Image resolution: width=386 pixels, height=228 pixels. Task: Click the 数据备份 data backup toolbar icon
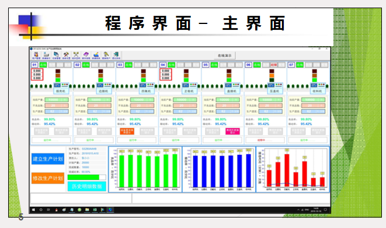click(x=46, y=56)
